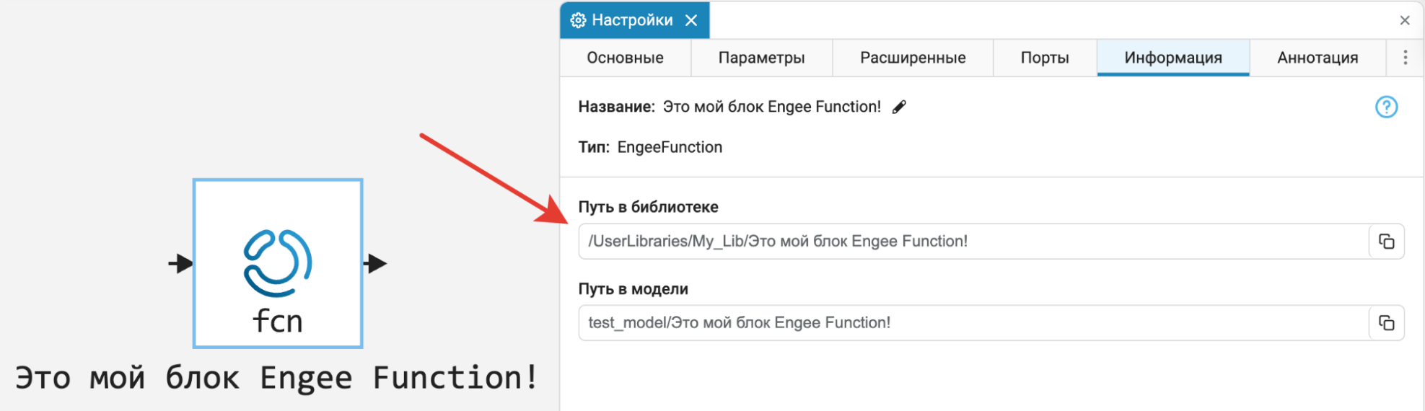Click the active Информация tab

coord(1172,58)
